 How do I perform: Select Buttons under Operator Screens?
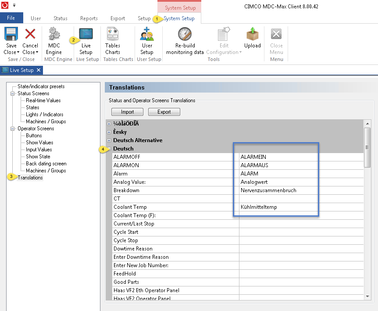[34, 136]
